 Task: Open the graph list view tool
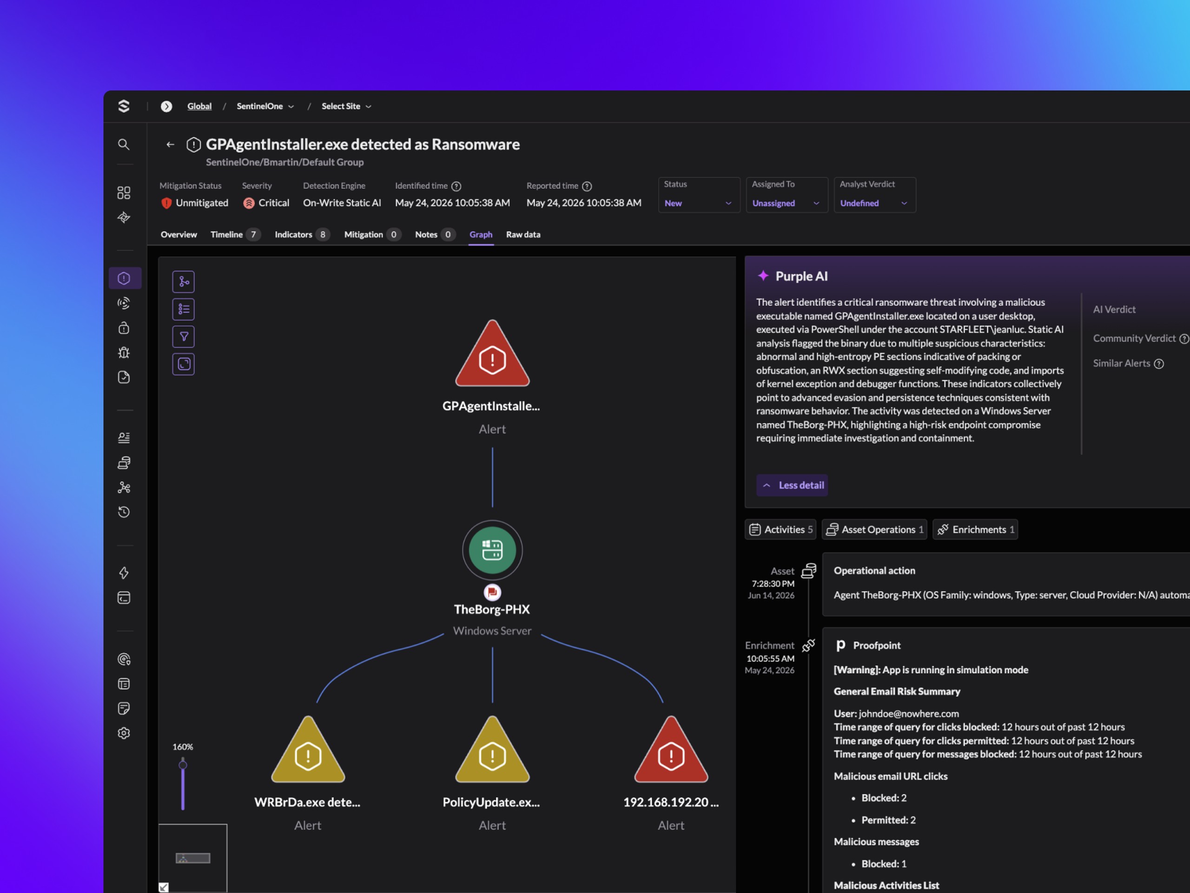[184, 309]
